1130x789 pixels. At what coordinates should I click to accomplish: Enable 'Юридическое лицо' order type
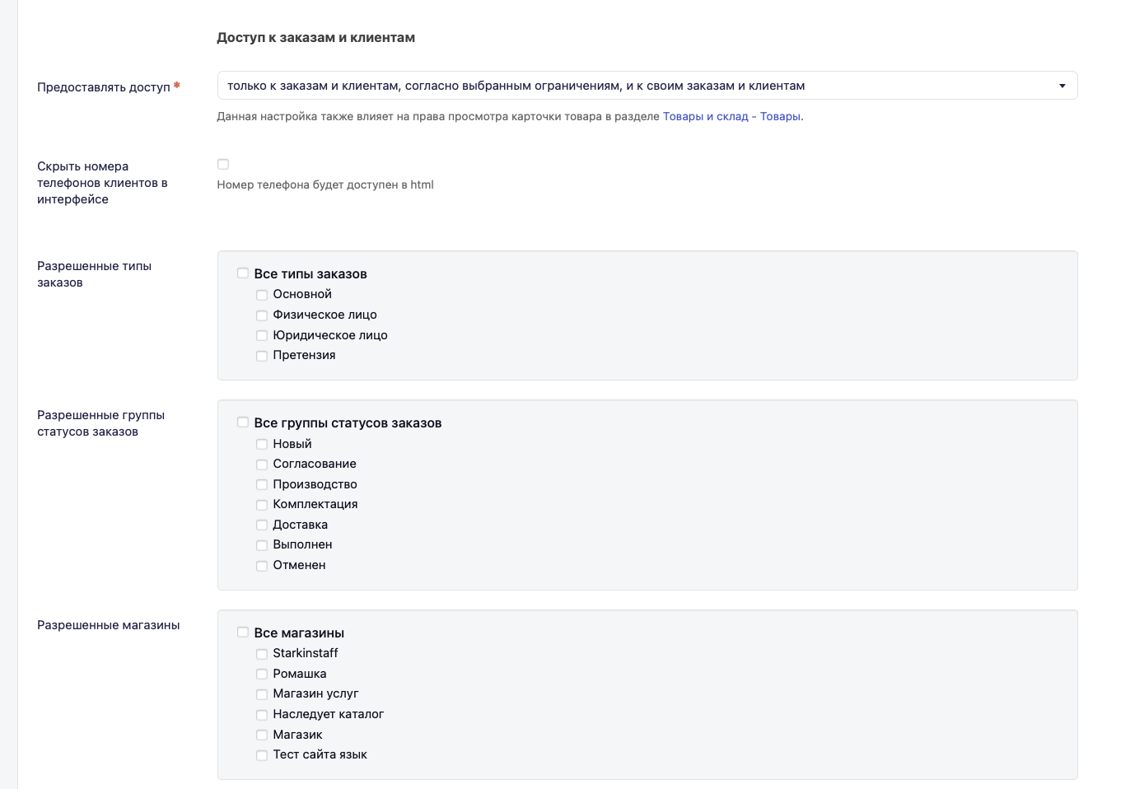tap(262, 336)
